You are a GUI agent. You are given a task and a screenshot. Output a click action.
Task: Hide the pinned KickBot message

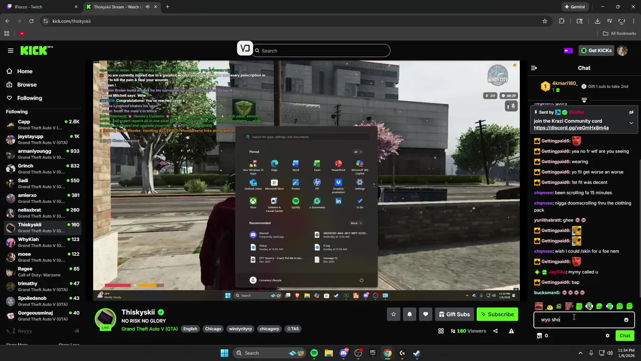click(x=631, y=112)
